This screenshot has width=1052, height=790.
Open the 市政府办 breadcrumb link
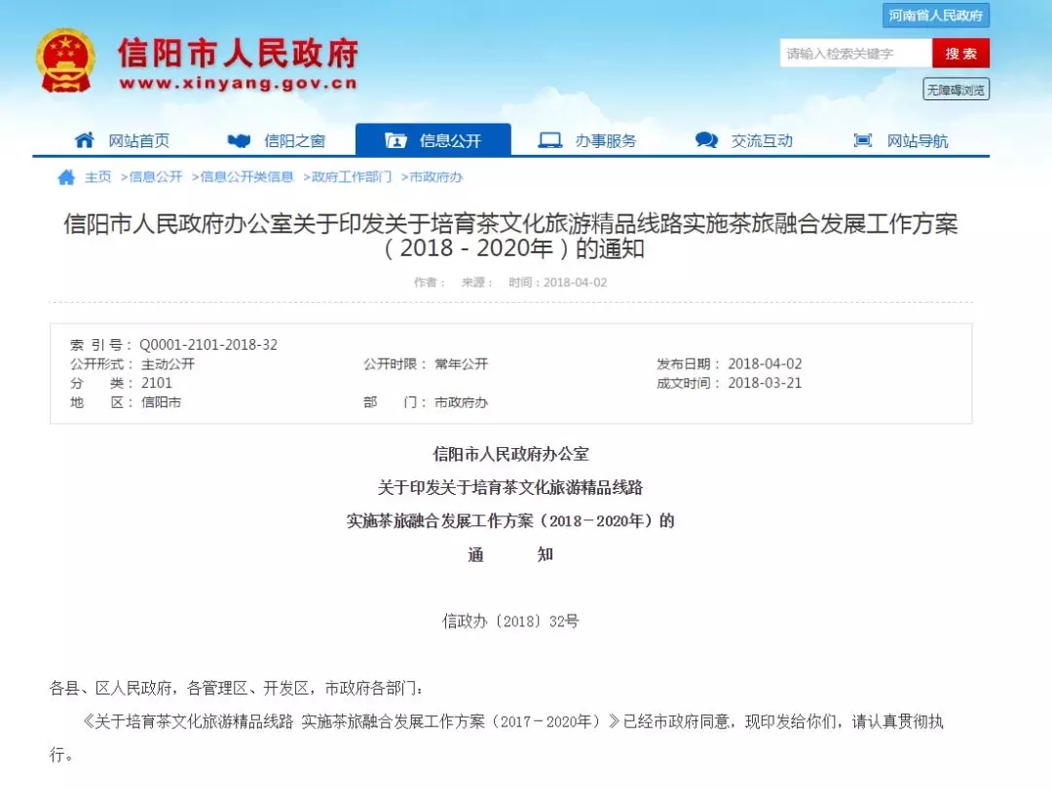coord(435,177)
